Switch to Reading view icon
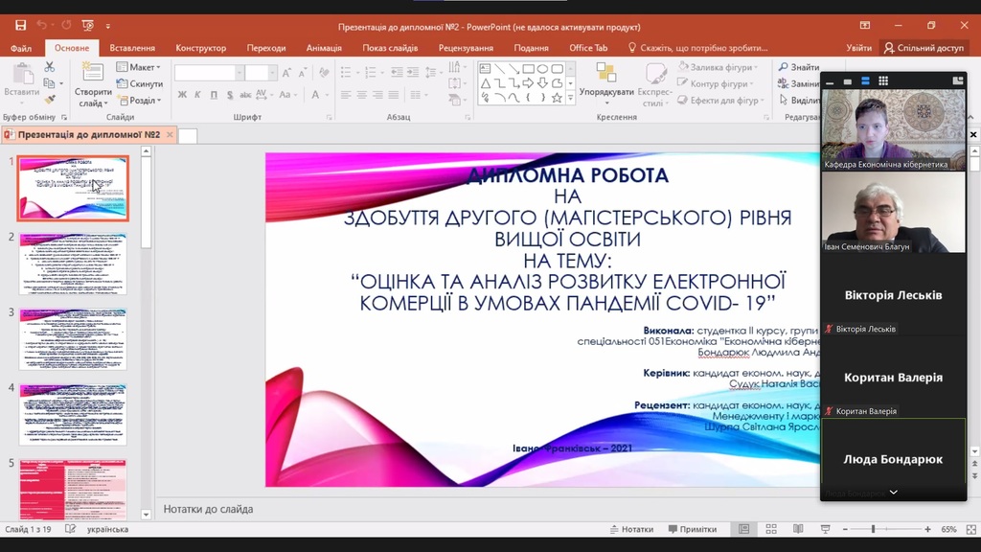The height and width of the screenshot is (552, 981). (x=798, y=529)
